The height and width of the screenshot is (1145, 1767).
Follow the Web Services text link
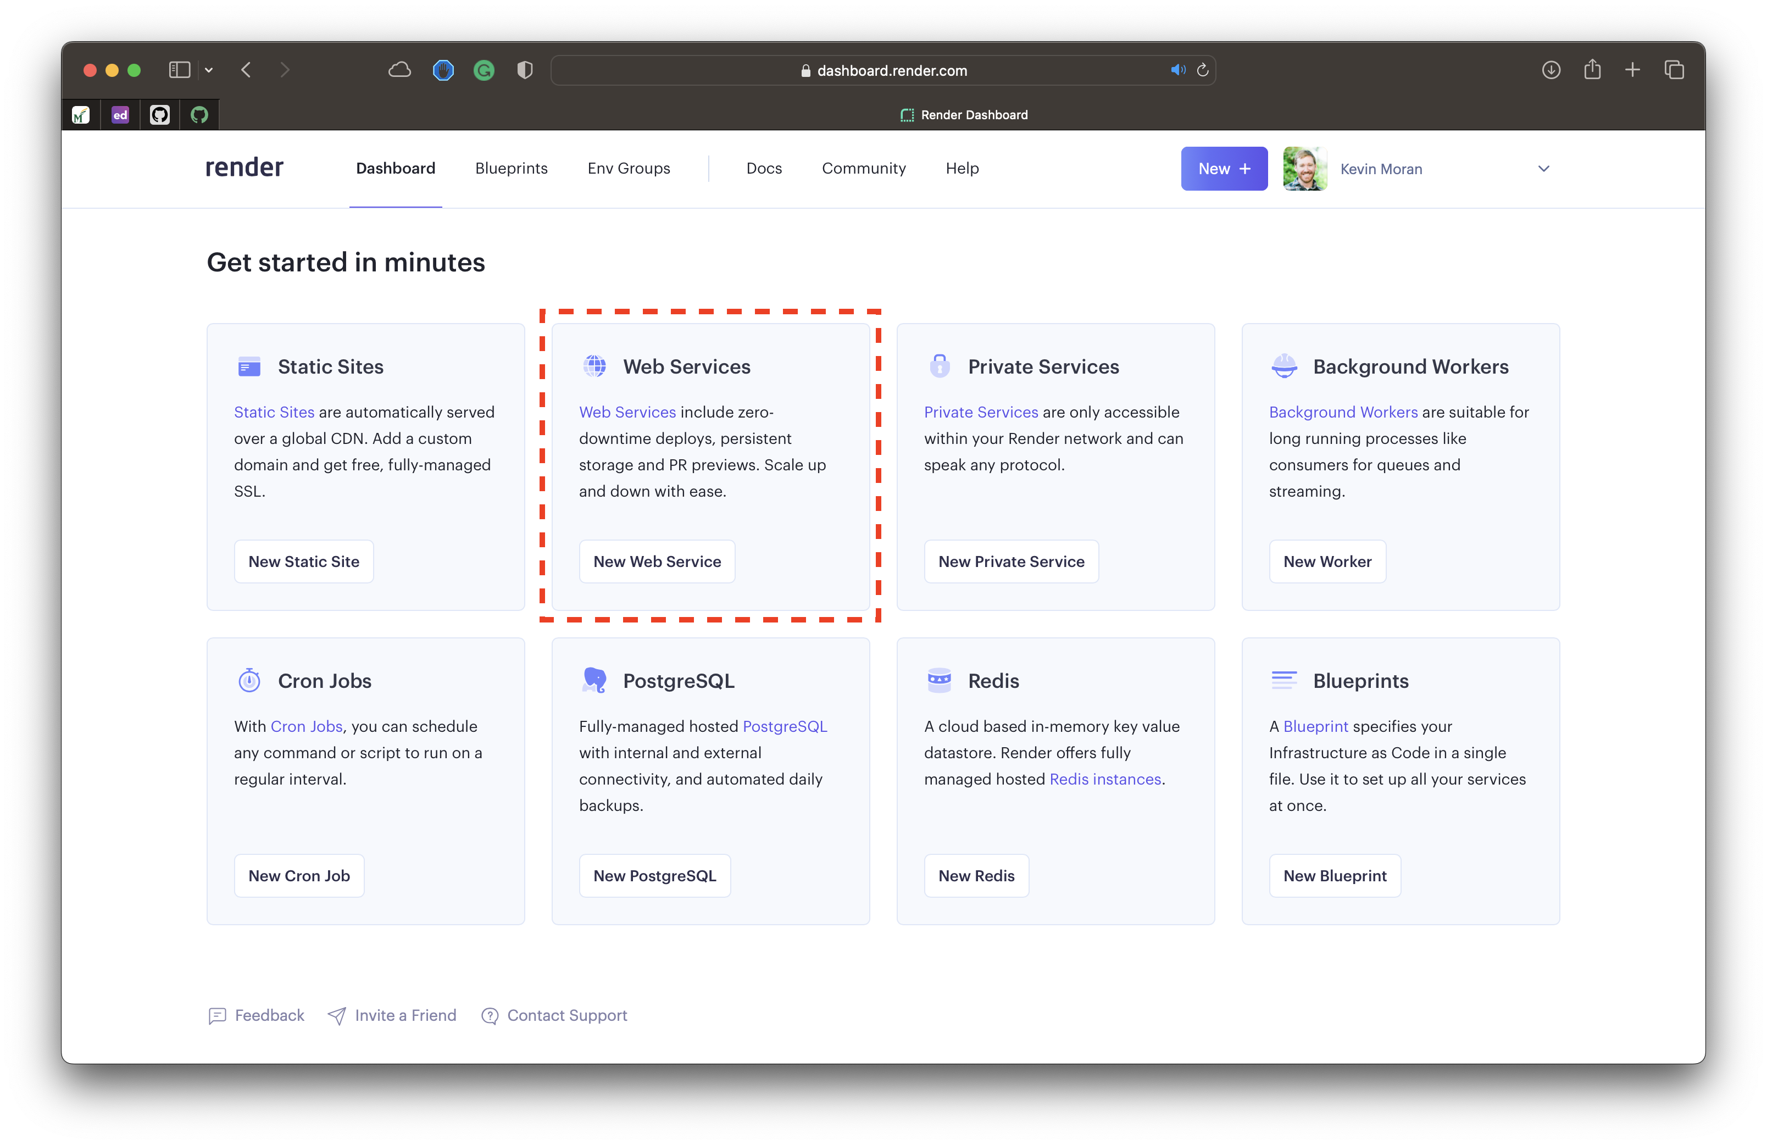pyautogui.click(x=627, y=412)
